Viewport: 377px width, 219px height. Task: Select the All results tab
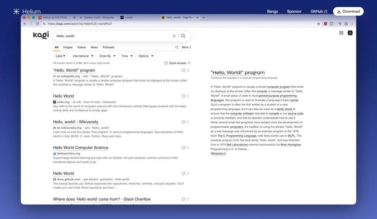click(57, 47)
